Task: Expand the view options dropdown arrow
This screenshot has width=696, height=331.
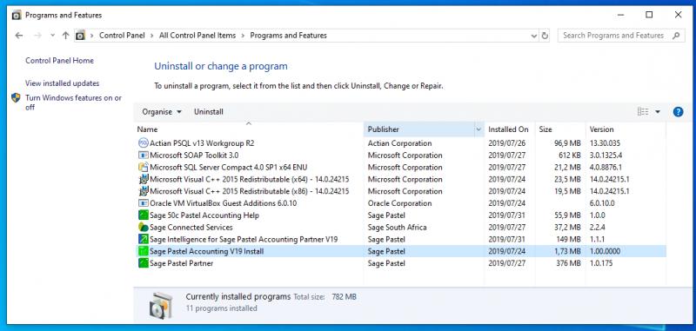Action: 658,112
